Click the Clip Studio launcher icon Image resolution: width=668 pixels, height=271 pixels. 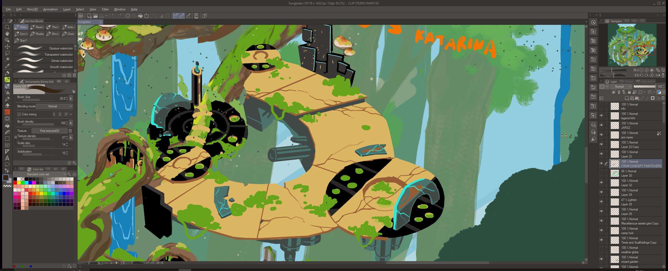point(81,16)
